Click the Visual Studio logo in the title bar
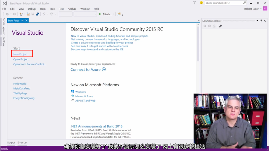269x151 pixels. point(5,3)
